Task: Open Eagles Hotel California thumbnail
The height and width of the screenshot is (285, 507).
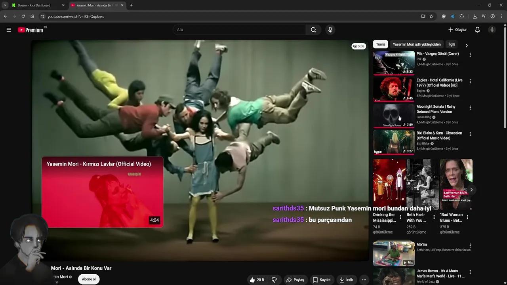Action: point(394,89)
